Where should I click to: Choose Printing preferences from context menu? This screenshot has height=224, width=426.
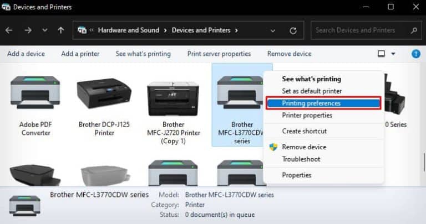coord(311,103)
